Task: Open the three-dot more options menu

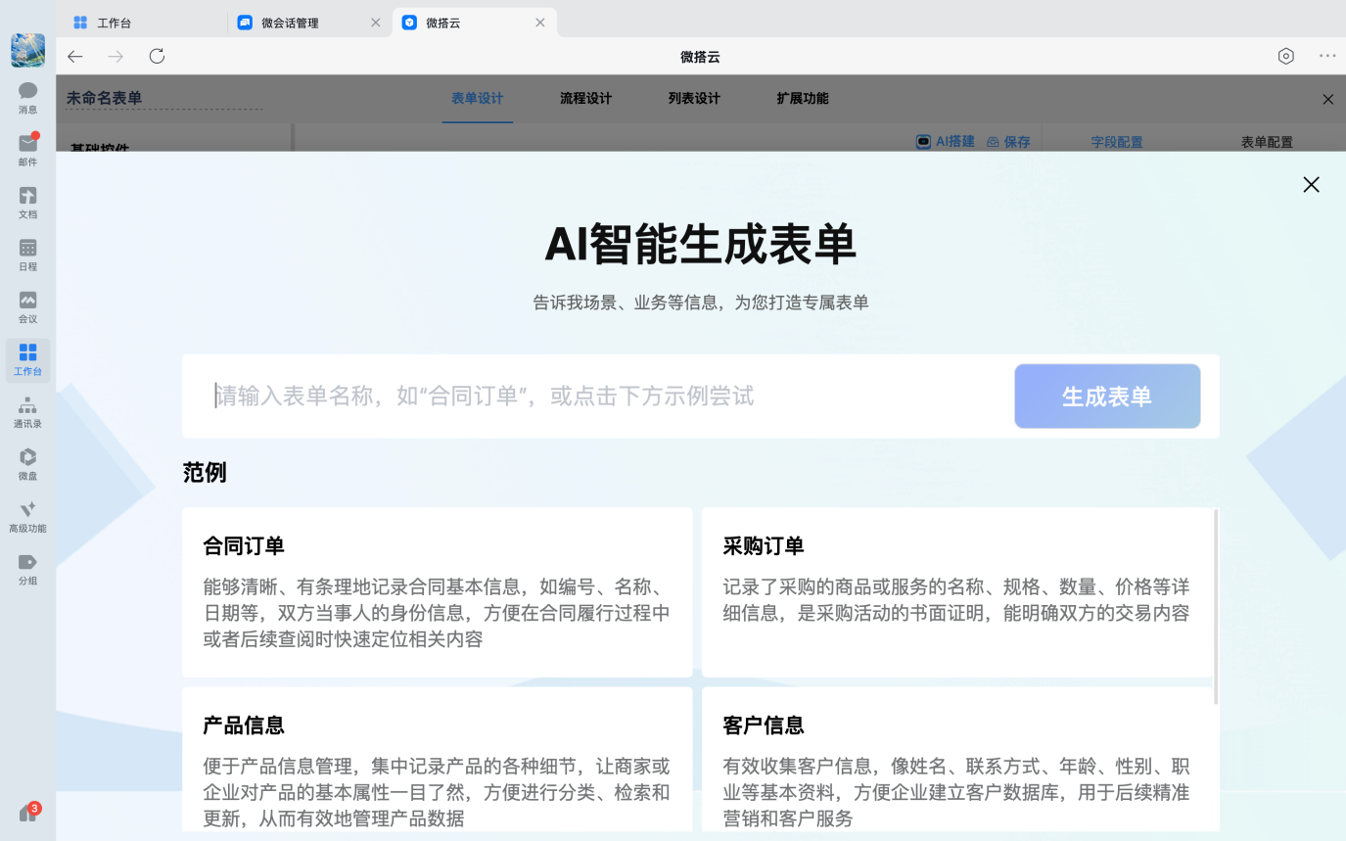Action: tap(1327, 57)
